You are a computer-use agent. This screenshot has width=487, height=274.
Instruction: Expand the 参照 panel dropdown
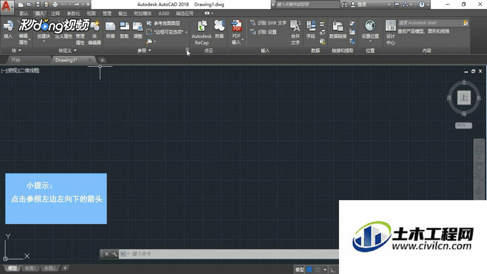pyautogui.click(x=145, y=50)
